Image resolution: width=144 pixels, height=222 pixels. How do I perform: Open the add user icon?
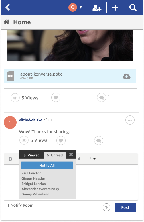pos(97,8)
